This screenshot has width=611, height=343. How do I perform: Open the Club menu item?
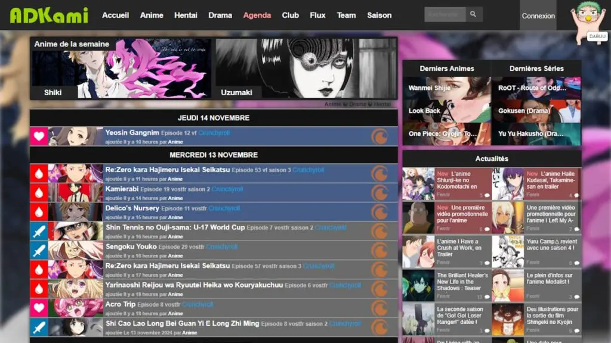click(x=291, y=15)
